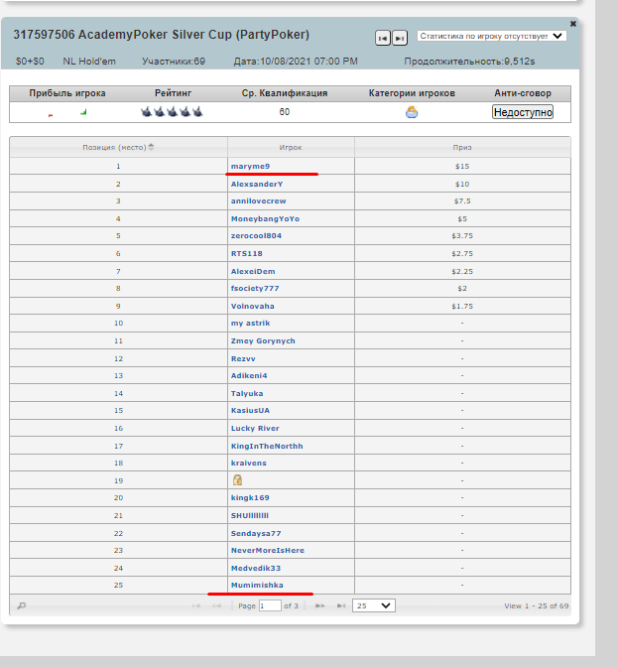Sort by the Позиция (место) column header
Image resolution: width=618 pixels, height=667 pixels.
[x=118, y=147]
